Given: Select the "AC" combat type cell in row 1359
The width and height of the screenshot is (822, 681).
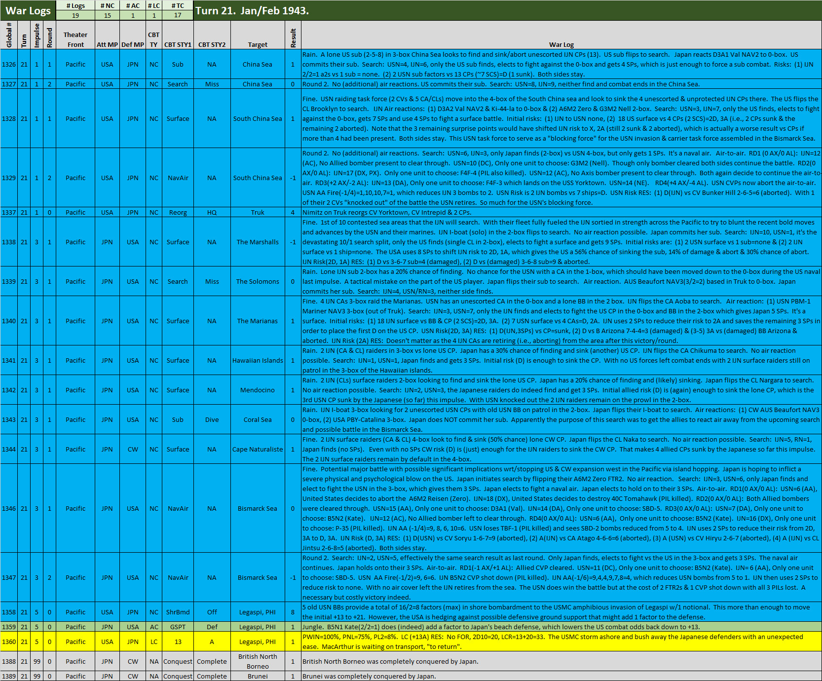Looking at the screenshot, I should tap(154, 627).
